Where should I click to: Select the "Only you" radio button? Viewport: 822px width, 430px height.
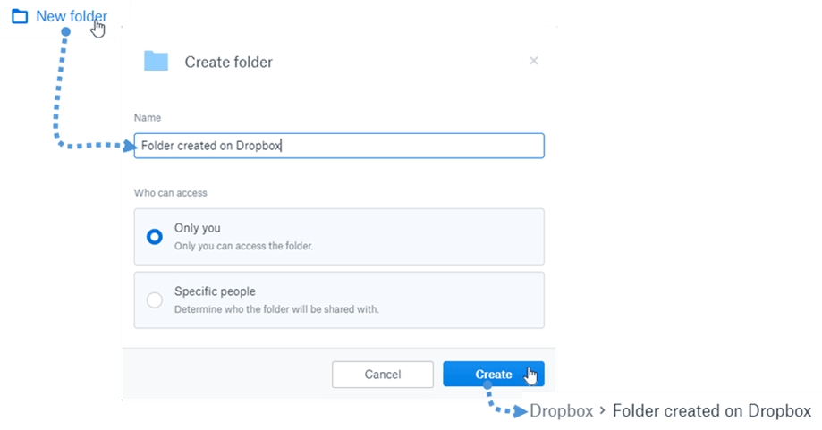point(155,237)
